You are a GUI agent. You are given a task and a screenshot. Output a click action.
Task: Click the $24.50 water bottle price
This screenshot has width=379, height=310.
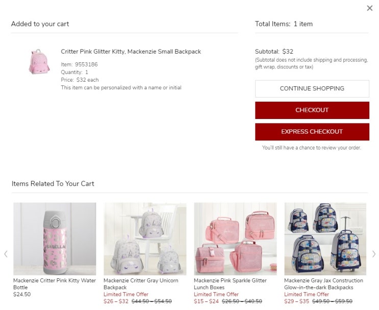click(22, 295)
